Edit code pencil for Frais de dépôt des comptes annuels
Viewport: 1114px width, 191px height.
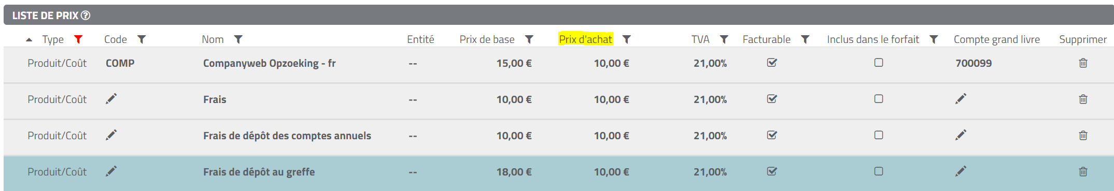(111, 135)
